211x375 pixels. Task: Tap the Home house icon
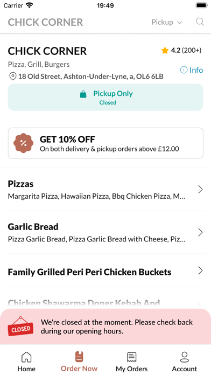pos(26,357)
